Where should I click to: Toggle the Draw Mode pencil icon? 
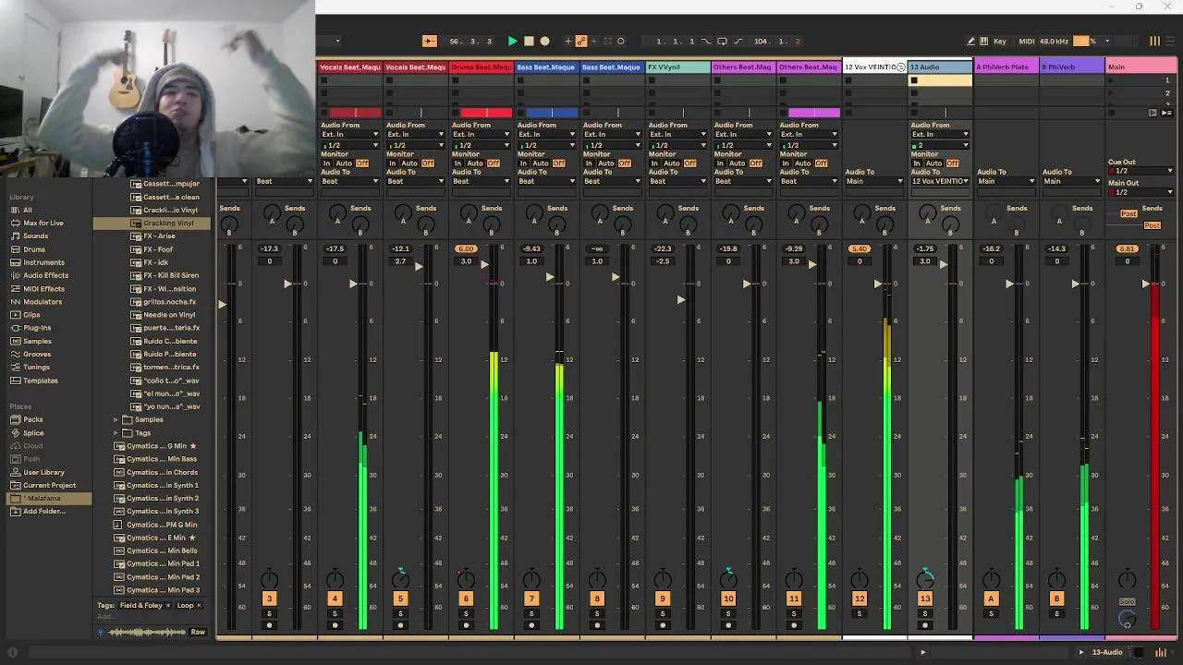970,41
